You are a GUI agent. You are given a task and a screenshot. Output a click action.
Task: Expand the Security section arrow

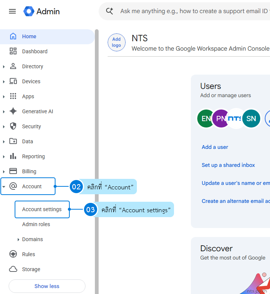[4, 127]
